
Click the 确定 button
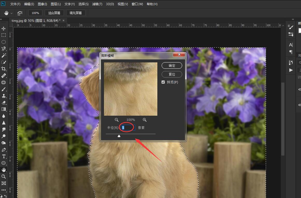coord(172,65)
